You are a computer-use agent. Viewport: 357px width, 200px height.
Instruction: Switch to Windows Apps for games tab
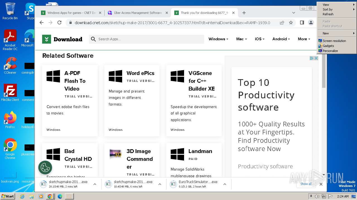coord(72,13)
